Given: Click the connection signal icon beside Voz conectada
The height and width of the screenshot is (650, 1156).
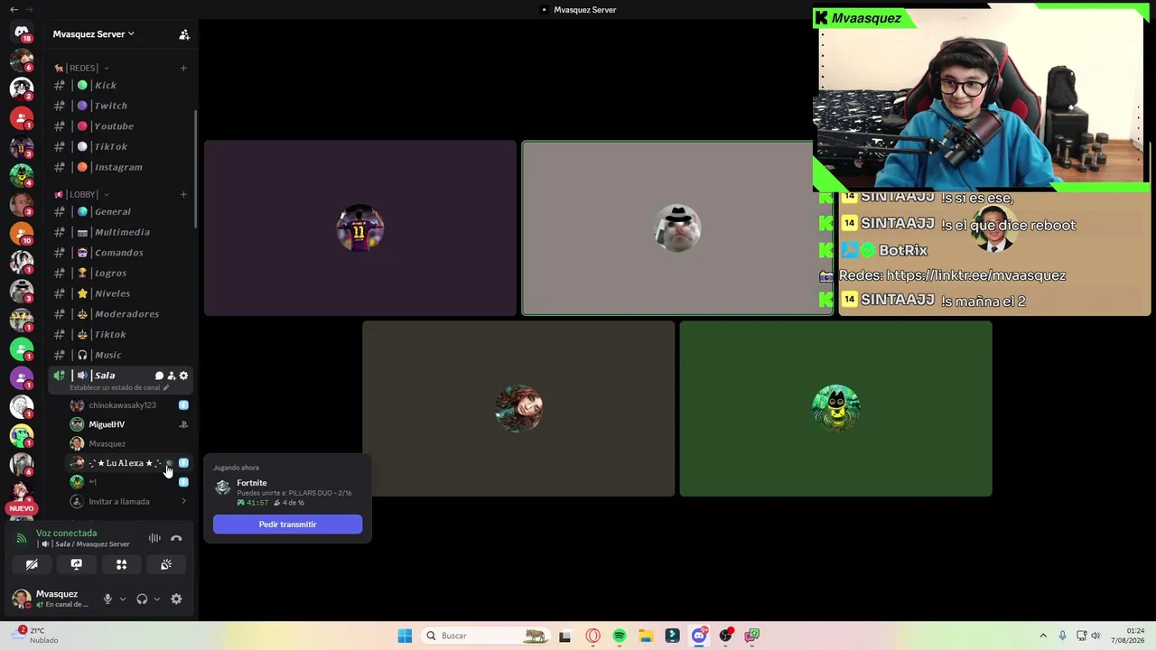Looking at the screenshot, I should click(22, 539).
